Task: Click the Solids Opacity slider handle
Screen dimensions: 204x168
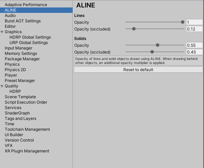Action: (158, 45)
